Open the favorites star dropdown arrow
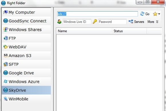This screenshot has width=166, height=111. pos(159,14)
